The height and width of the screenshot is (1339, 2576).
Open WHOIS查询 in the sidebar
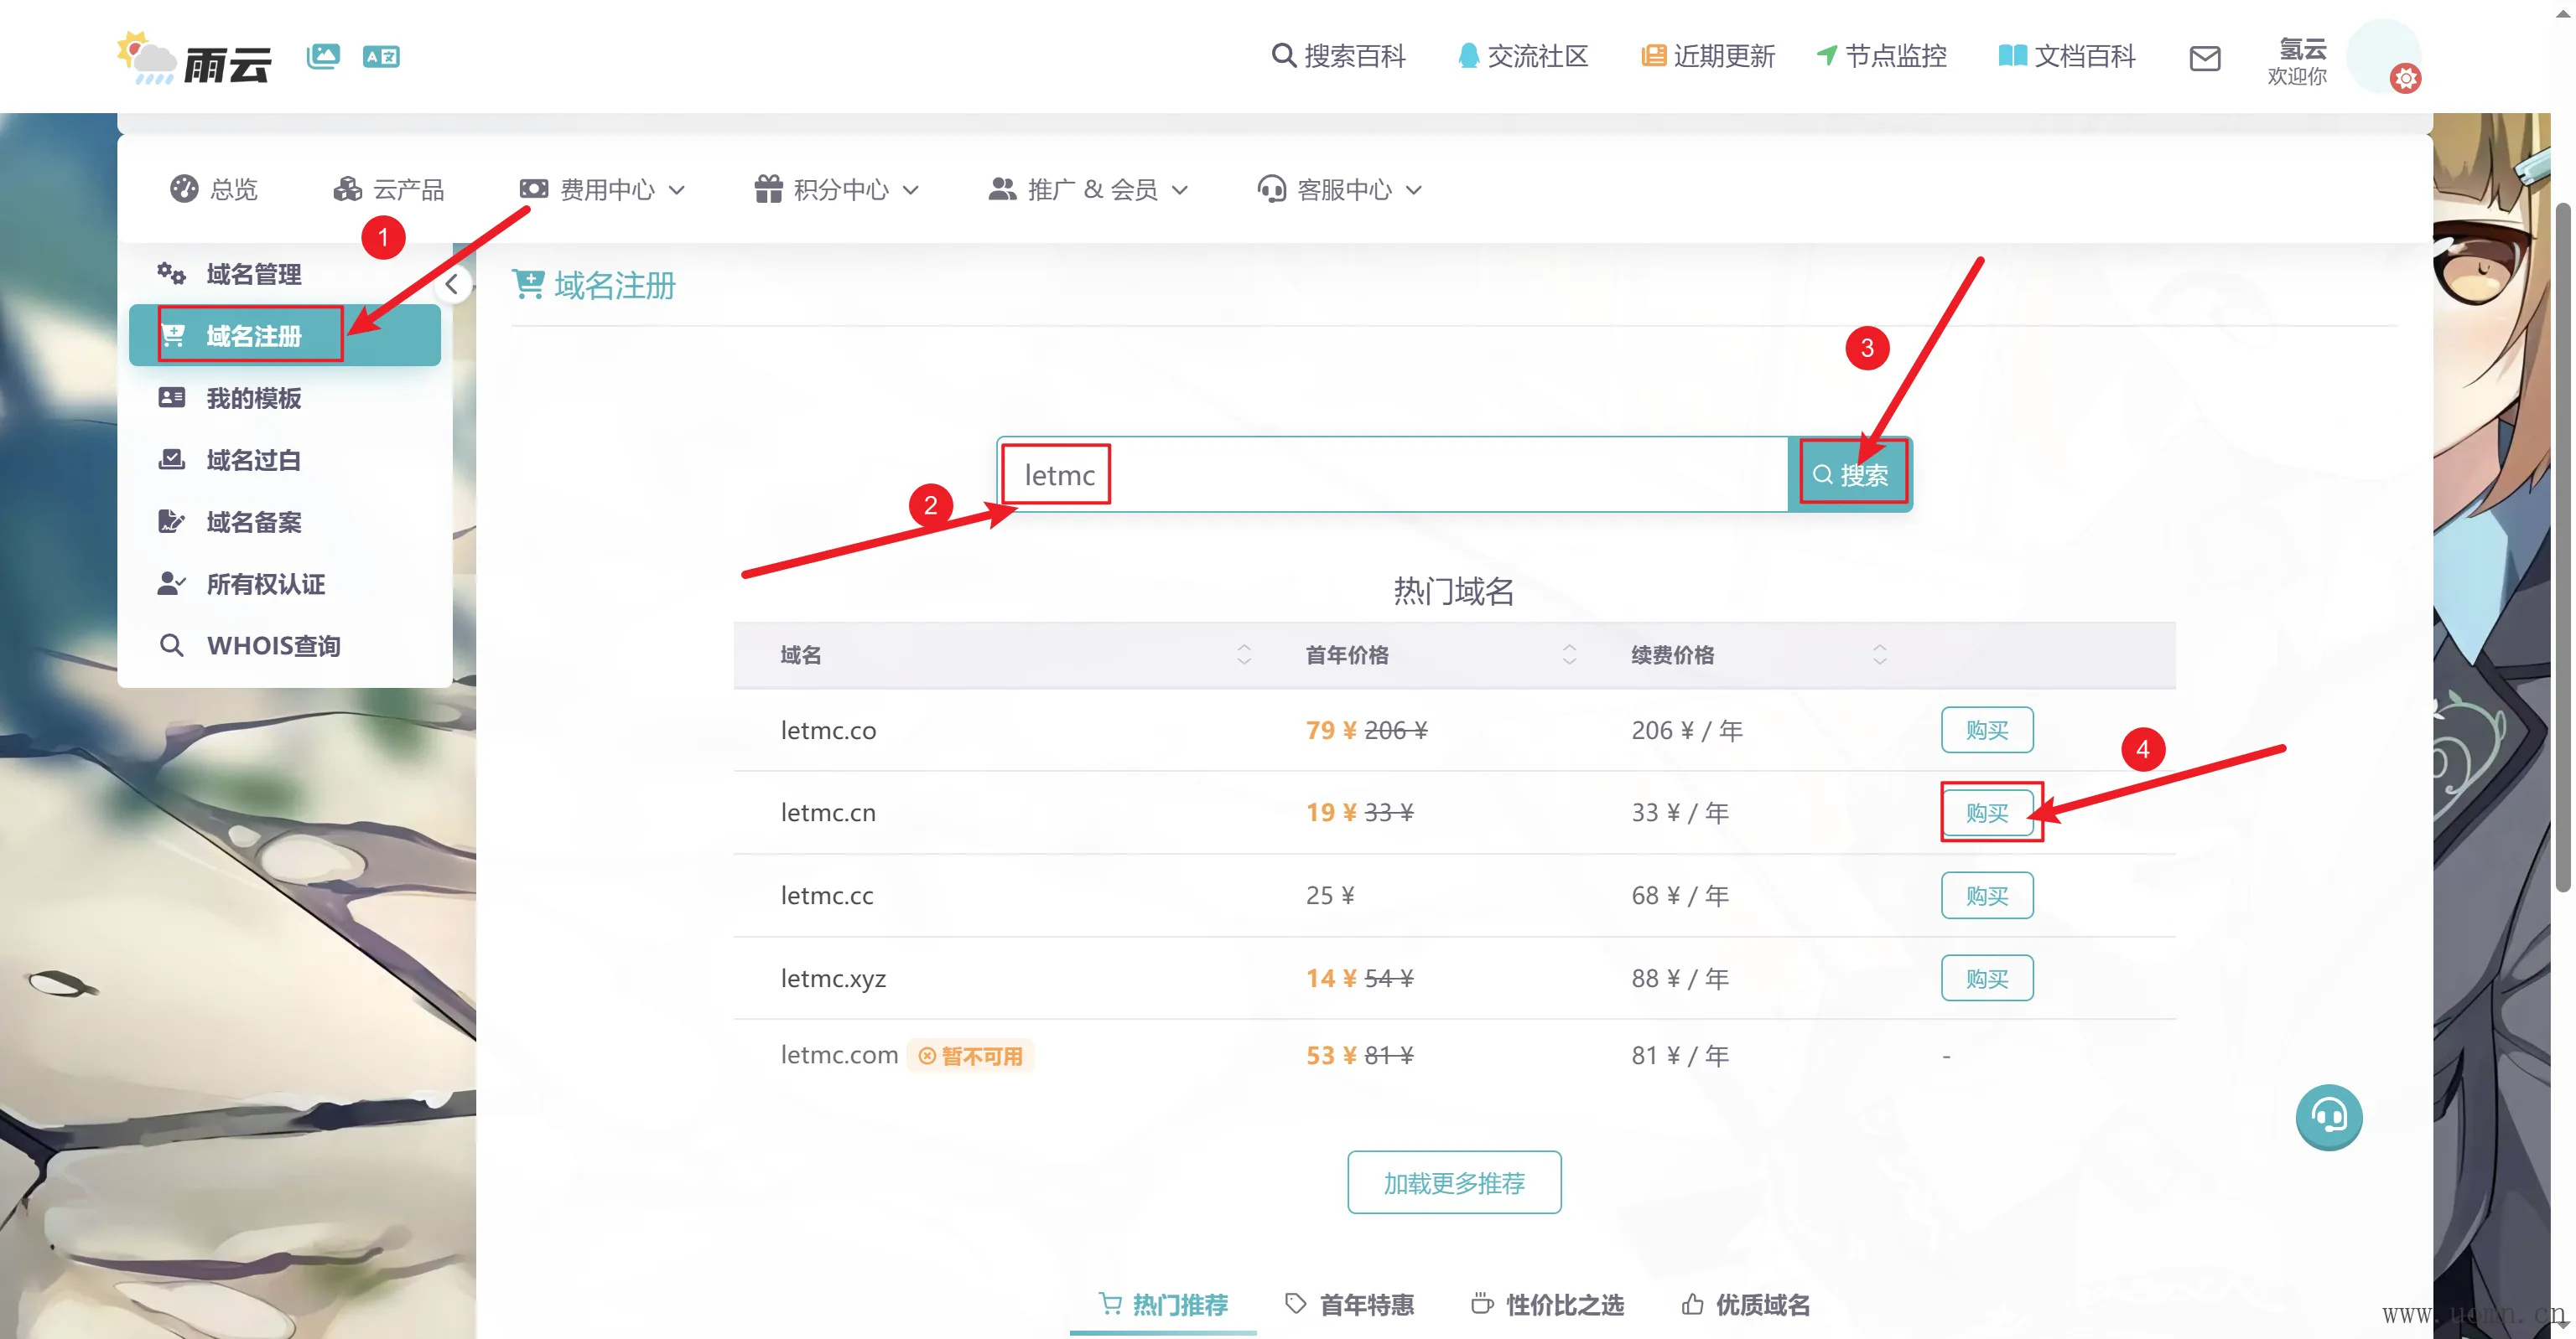point(273,645)
